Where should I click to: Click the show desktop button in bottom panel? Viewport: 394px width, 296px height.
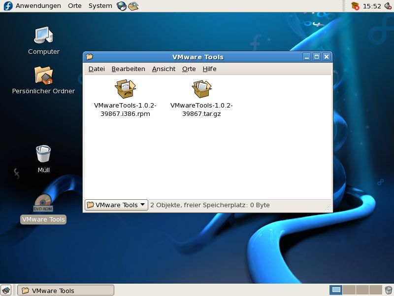[6, 290]
